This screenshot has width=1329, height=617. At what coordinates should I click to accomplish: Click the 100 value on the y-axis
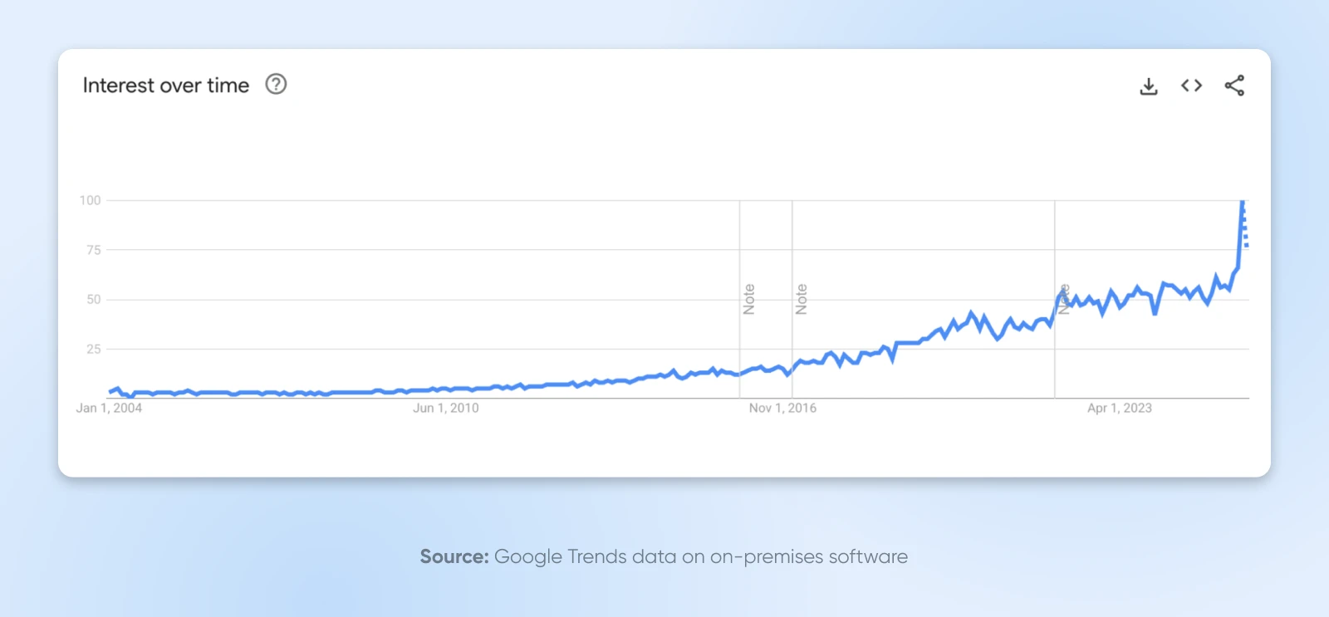[x=90, y=200]
